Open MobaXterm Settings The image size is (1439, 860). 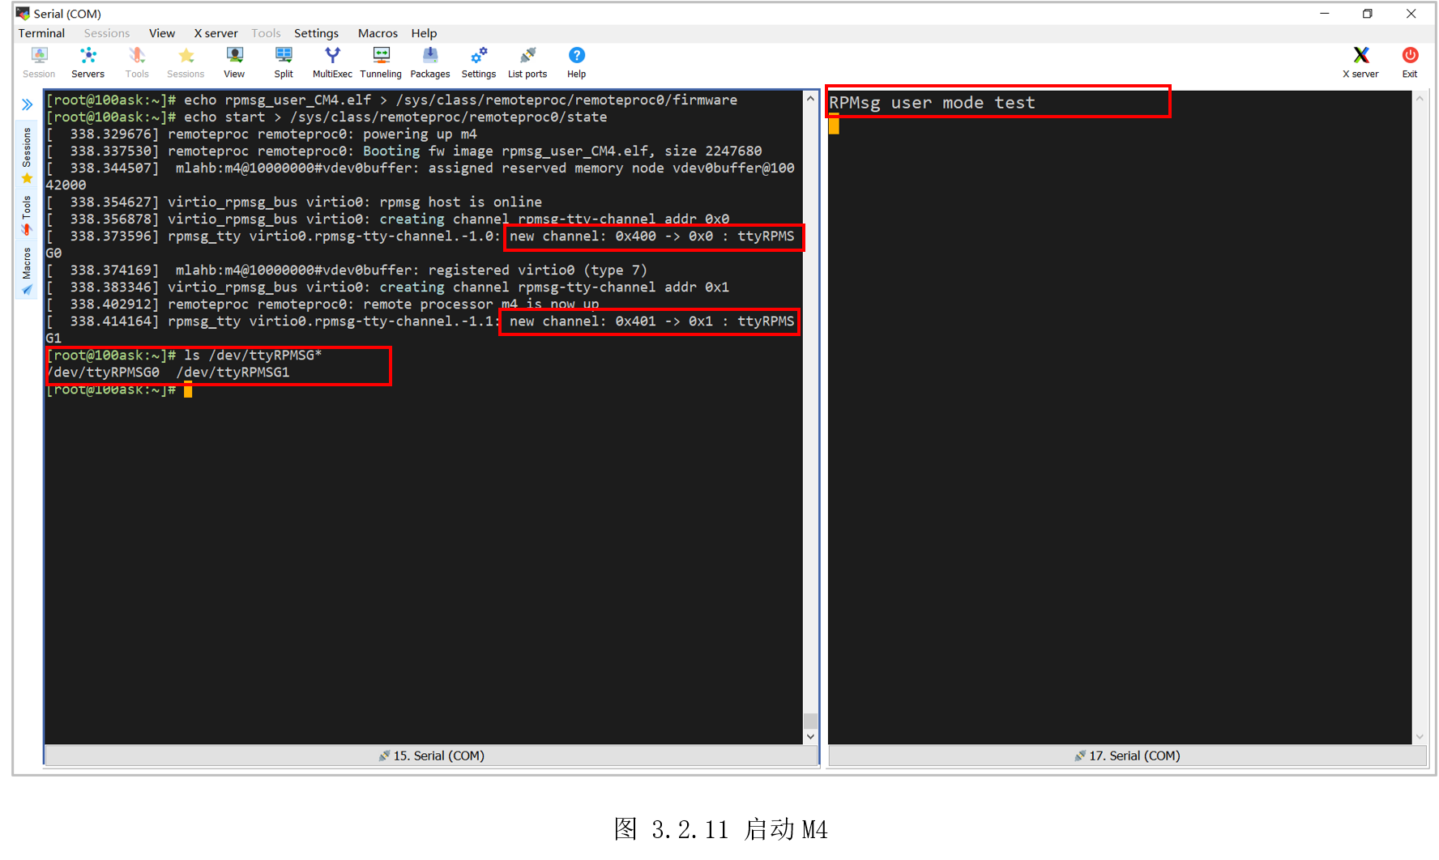point(478,61)
